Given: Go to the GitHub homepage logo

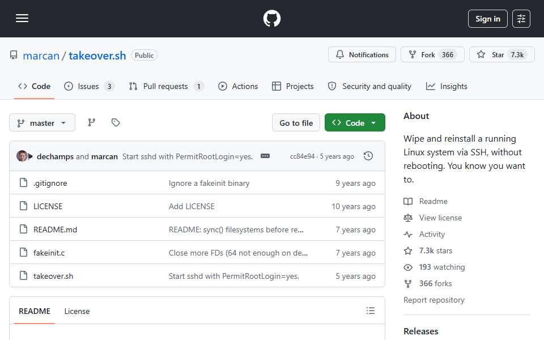Looking at the screenshot, I should tap(272, 18).
